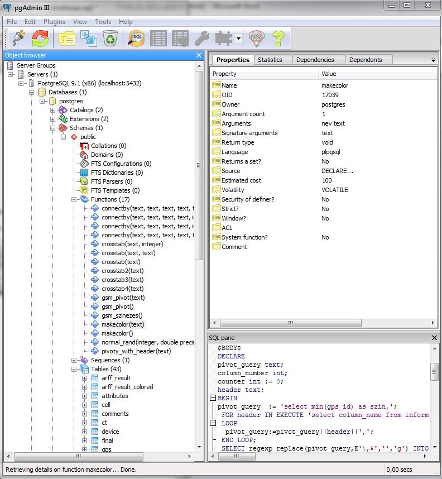Open the Help menu
442x479 pixels.
[126, 22]
